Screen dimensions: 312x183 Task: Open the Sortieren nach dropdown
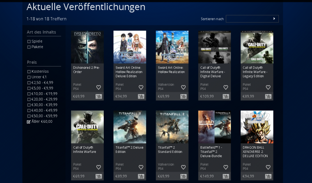[x=252, y=19]
